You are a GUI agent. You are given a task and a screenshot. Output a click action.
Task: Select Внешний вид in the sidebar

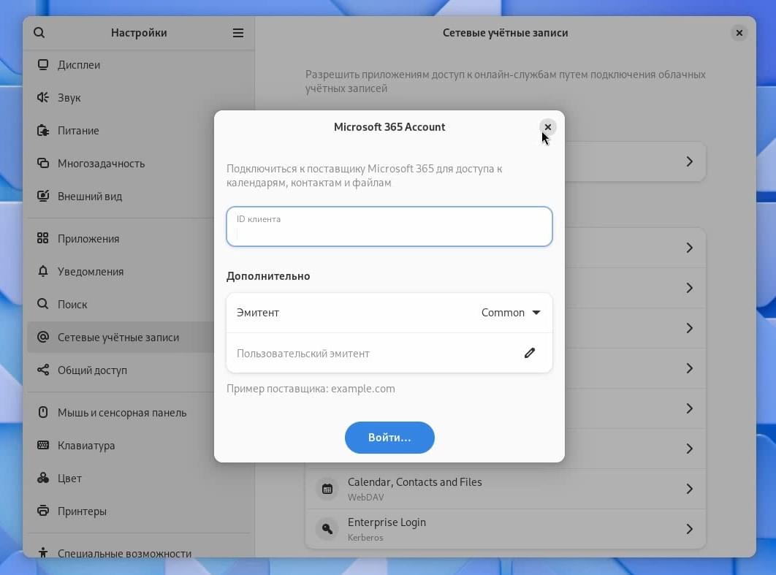click(x=139, y=196)
